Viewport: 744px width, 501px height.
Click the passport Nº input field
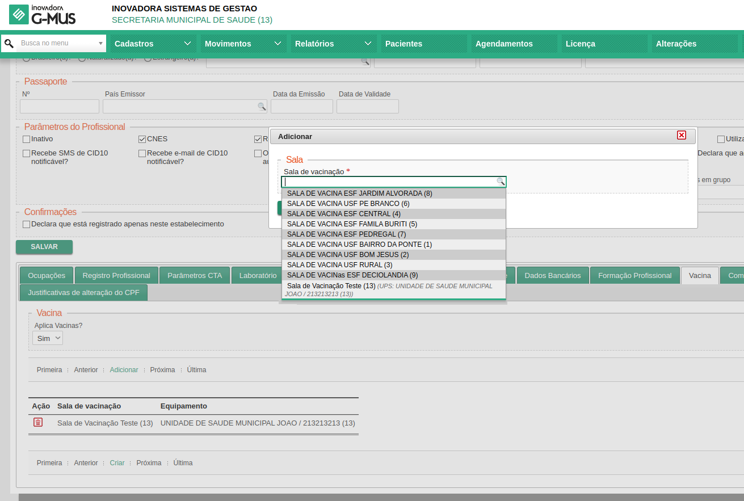(60, 107)
